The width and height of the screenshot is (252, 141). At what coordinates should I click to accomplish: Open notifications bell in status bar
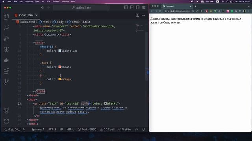point(143,130)
